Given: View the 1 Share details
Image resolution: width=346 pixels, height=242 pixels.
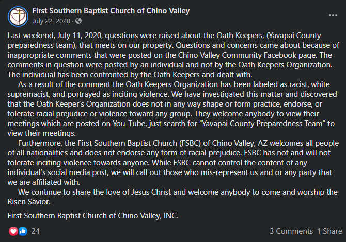Looking at the screenshot, I should (329, 231).
